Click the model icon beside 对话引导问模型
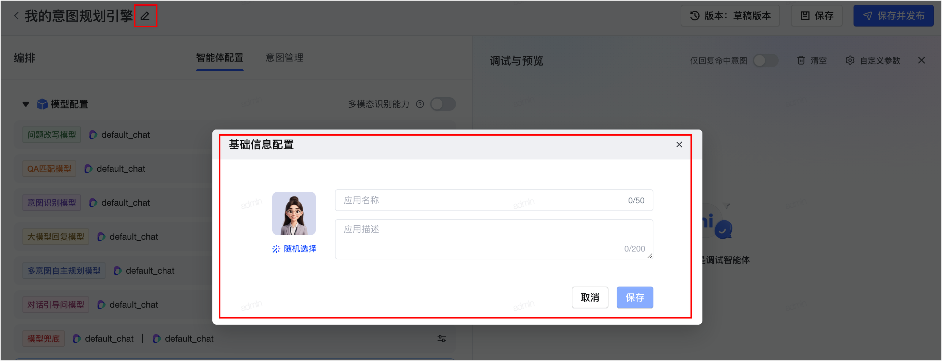This screenshot has height=361, width=942. tap(101, 305)
